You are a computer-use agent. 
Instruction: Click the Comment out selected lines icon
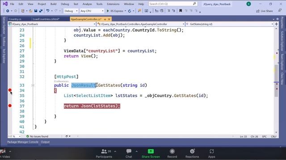(x=169, y=11)
